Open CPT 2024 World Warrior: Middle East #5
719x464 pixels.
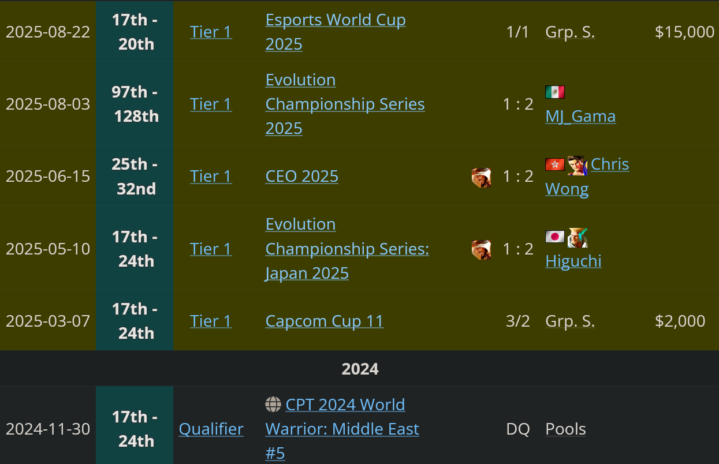coord(342,429)
